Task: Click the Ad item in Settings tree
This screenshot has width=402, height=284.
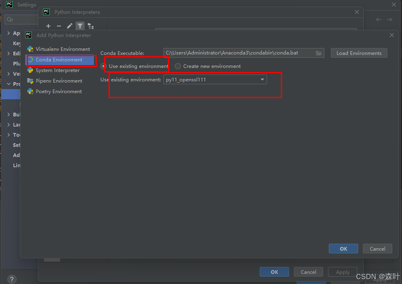Action: tap(17, 155)
